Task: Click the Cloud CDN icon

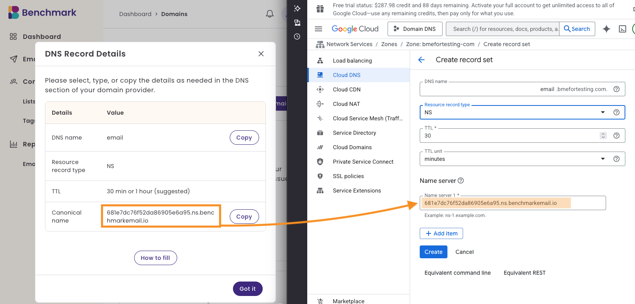Action: click(x=320, y=89)
